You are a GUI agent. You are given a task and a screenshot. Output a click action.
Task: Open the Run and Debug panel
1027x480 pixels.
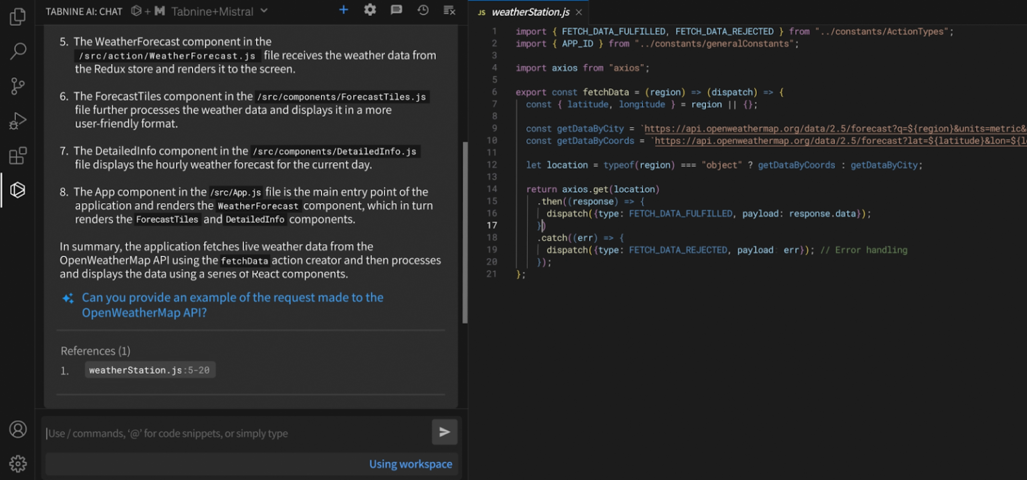click(x=17, y=121)
